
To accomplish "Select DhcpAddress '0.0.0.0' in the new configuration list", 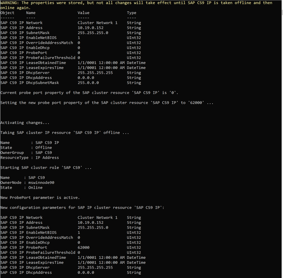I will [x=86, y=273].
